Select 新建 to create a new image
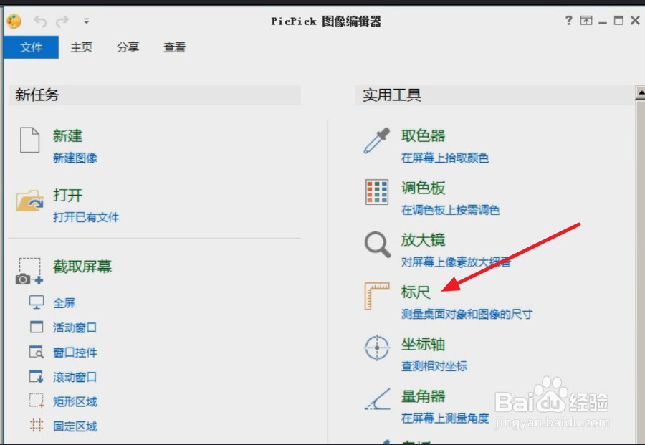The image size is (645, 445). 67,135
